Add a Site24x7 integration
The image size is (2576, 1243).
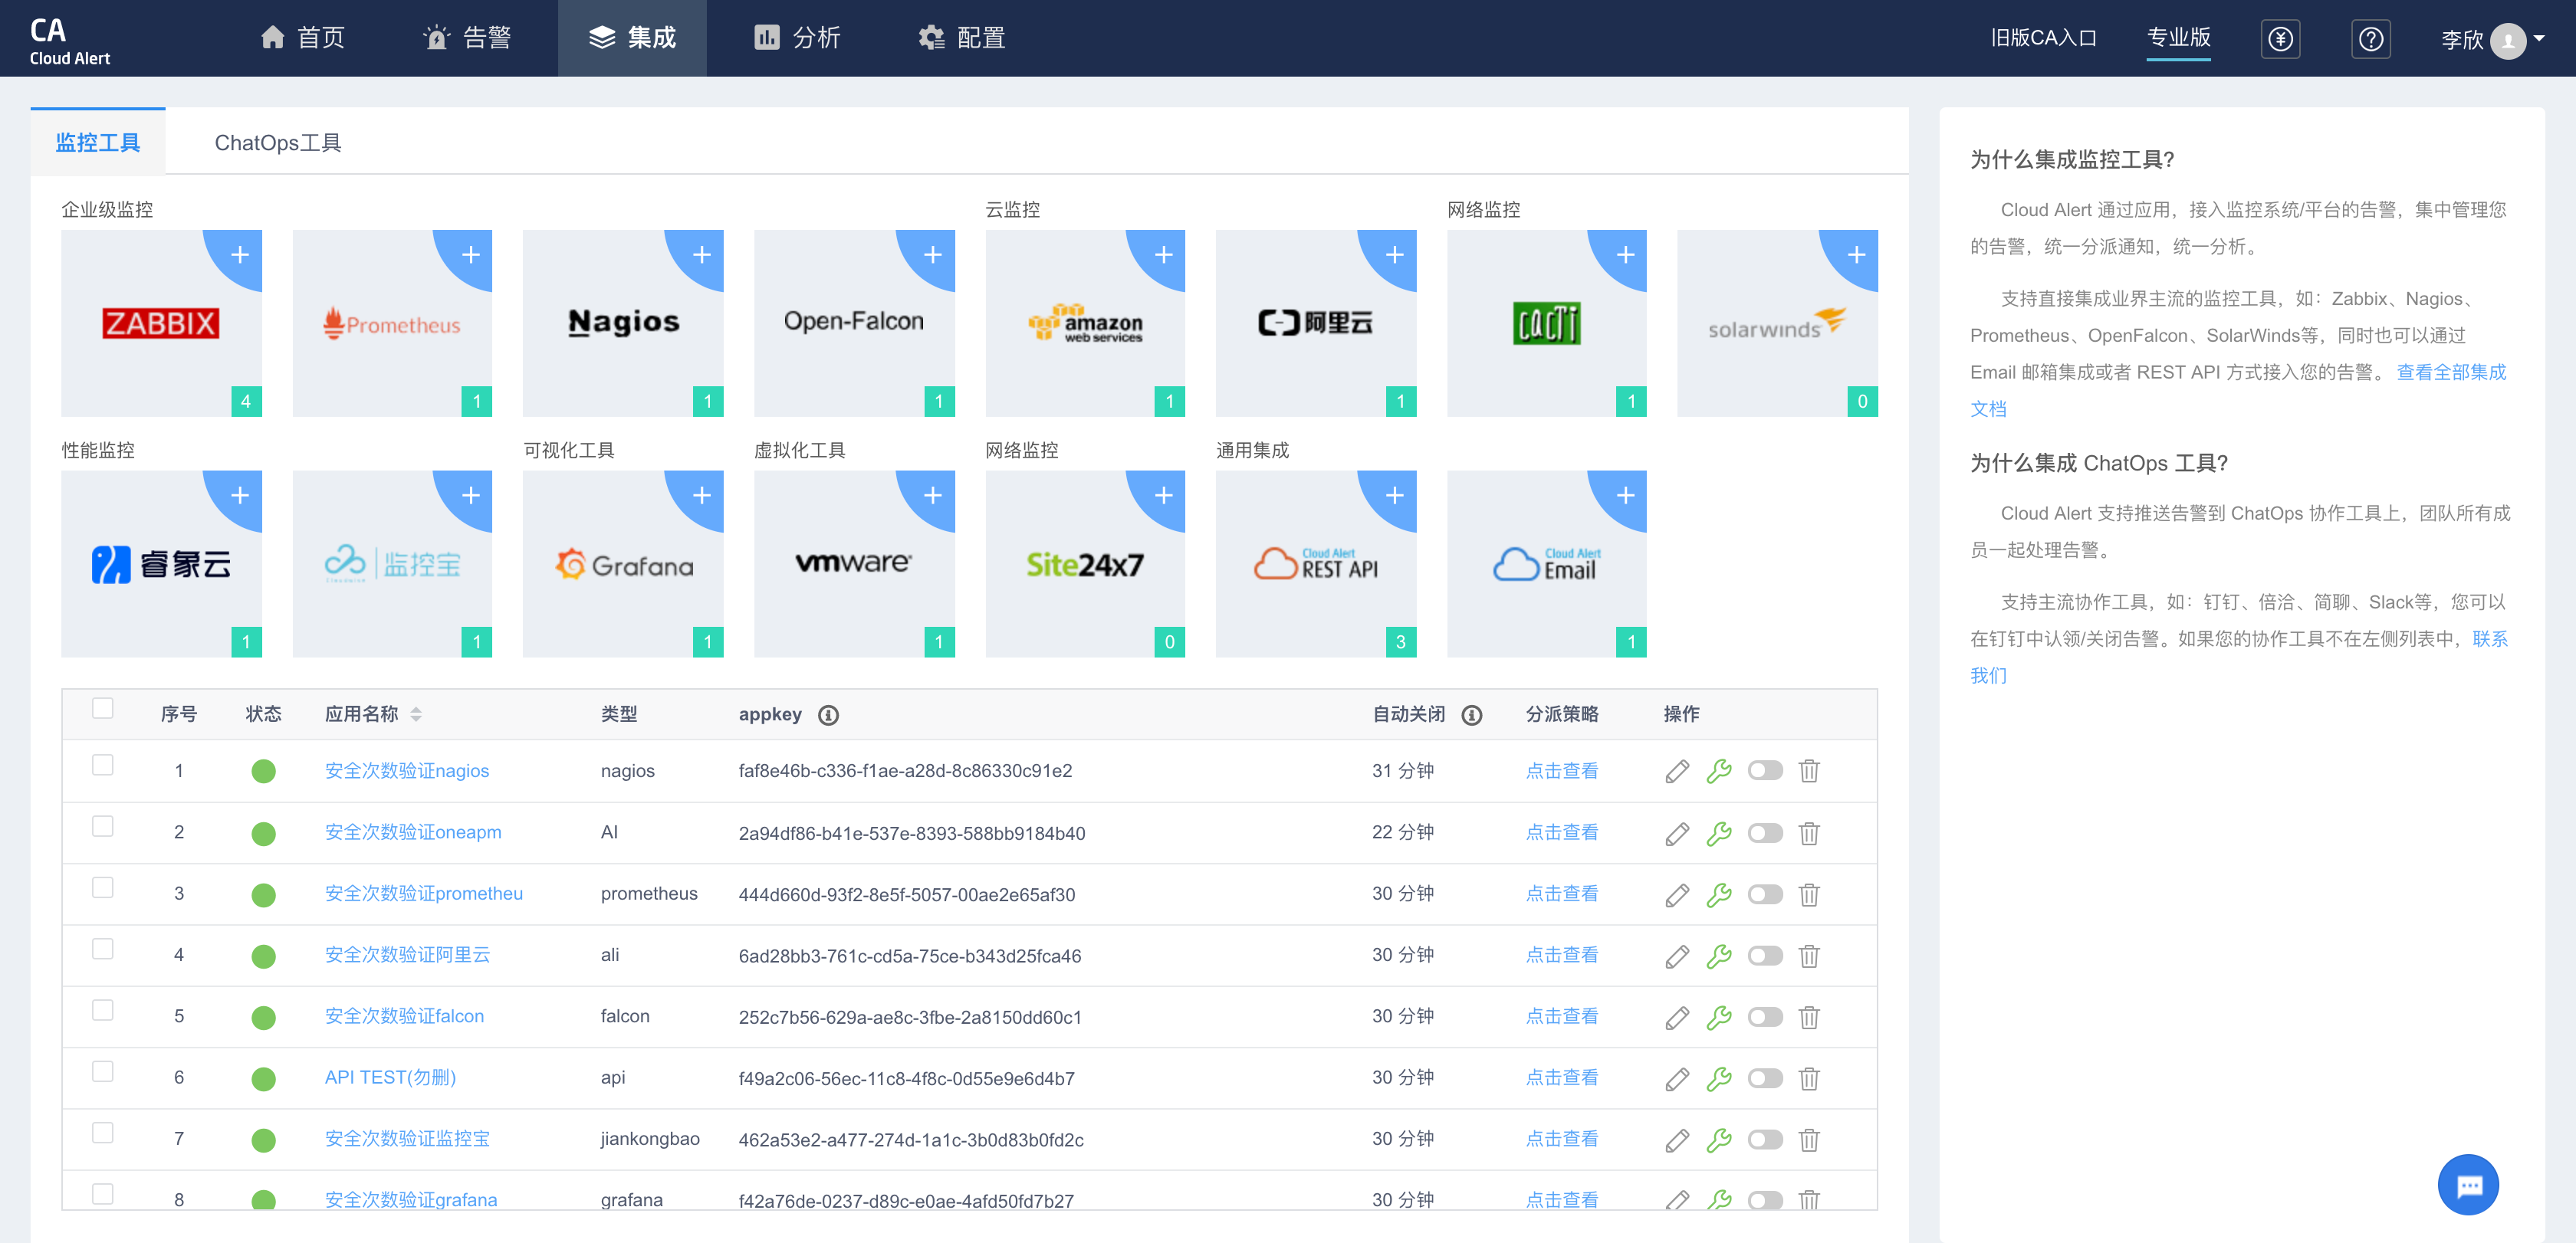tap(1164, 496)
